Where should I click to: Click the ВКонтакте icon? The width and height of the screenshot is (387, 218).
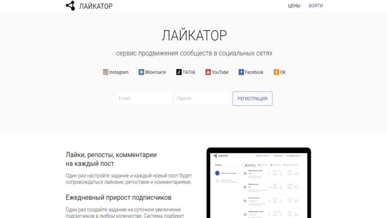click(141, 72)
